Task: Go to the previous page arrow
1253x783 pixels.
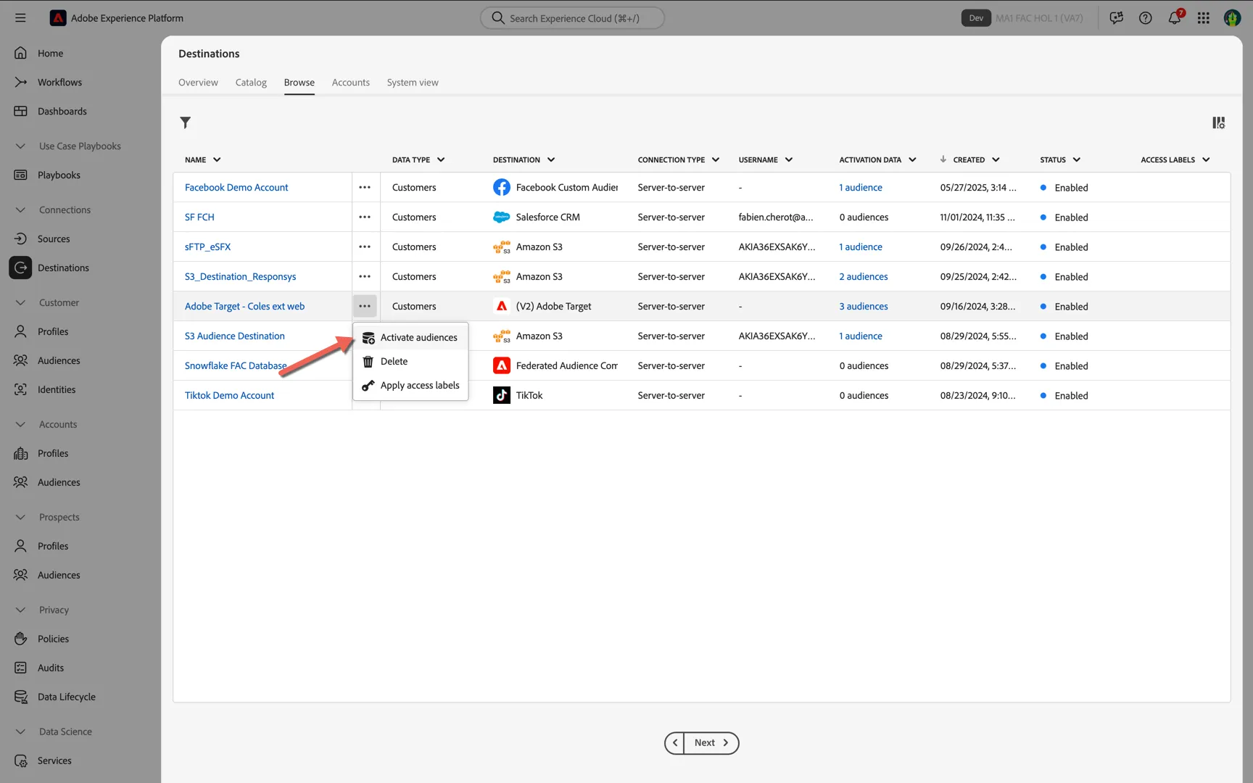Action: 675,742
